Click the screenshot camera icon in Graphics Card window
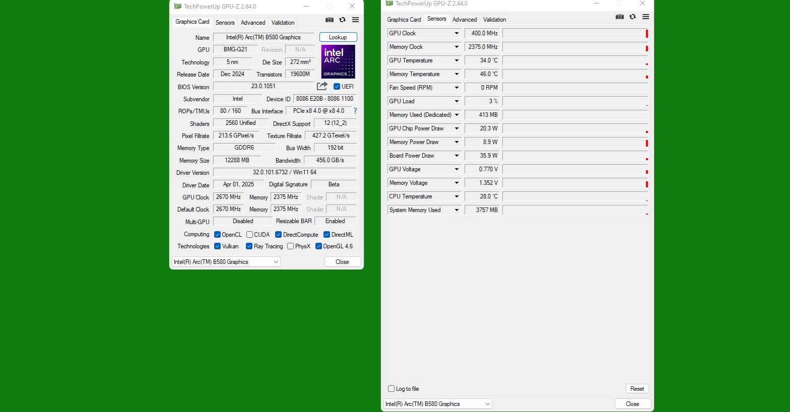 330,20
